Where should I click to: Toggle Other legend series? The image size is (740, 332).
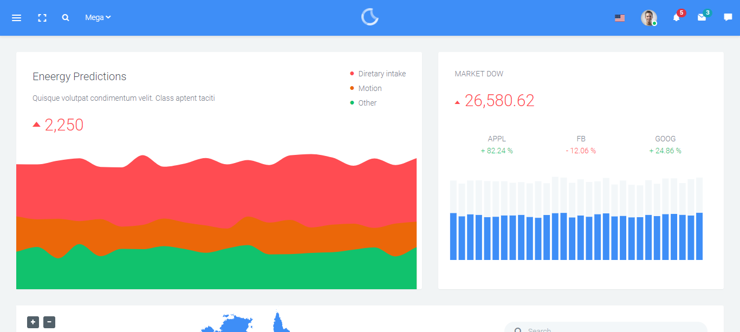pos(367,103)
